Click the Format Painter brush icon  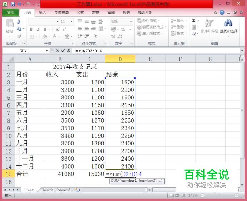click(x=19, y=36)
